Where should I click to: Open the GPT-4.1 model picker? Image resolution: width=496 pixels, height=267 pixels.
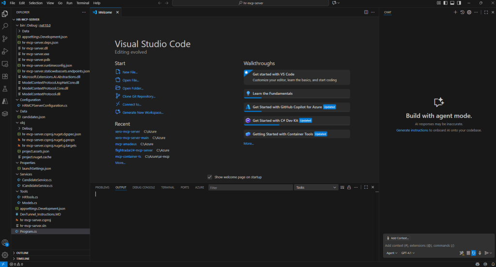point(408,253)
